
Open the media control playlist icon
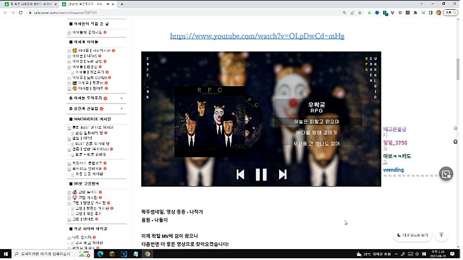click(423, 13)
